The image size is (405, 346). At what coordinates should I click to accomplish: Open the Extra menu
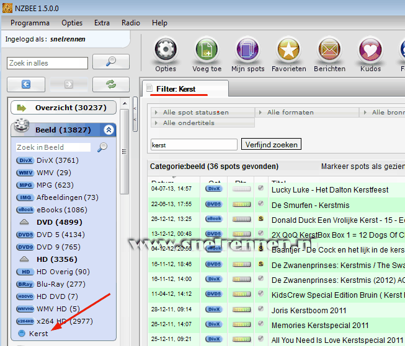[x=102, y=23]
